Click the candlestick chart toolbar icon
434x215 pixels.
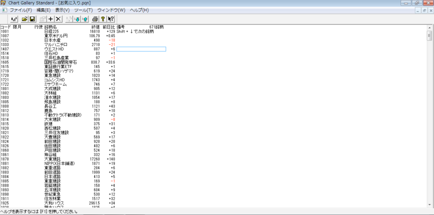point(14,19)
